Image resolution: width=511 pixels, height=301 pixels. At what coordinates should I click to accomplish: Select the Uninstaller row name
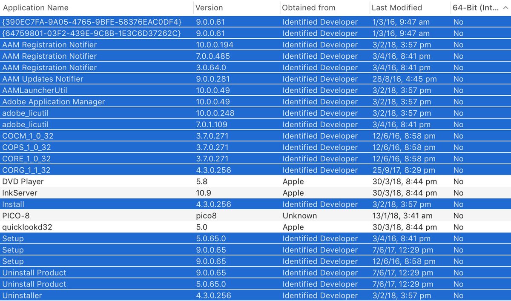pyautogui.click(x=22, y=295)
